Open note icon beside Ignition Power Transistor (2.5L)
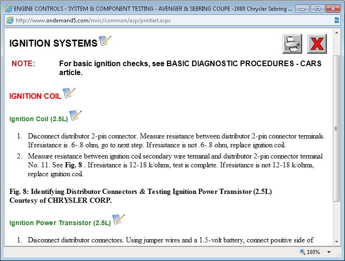345x261 pixels. (x=118, y=220)
